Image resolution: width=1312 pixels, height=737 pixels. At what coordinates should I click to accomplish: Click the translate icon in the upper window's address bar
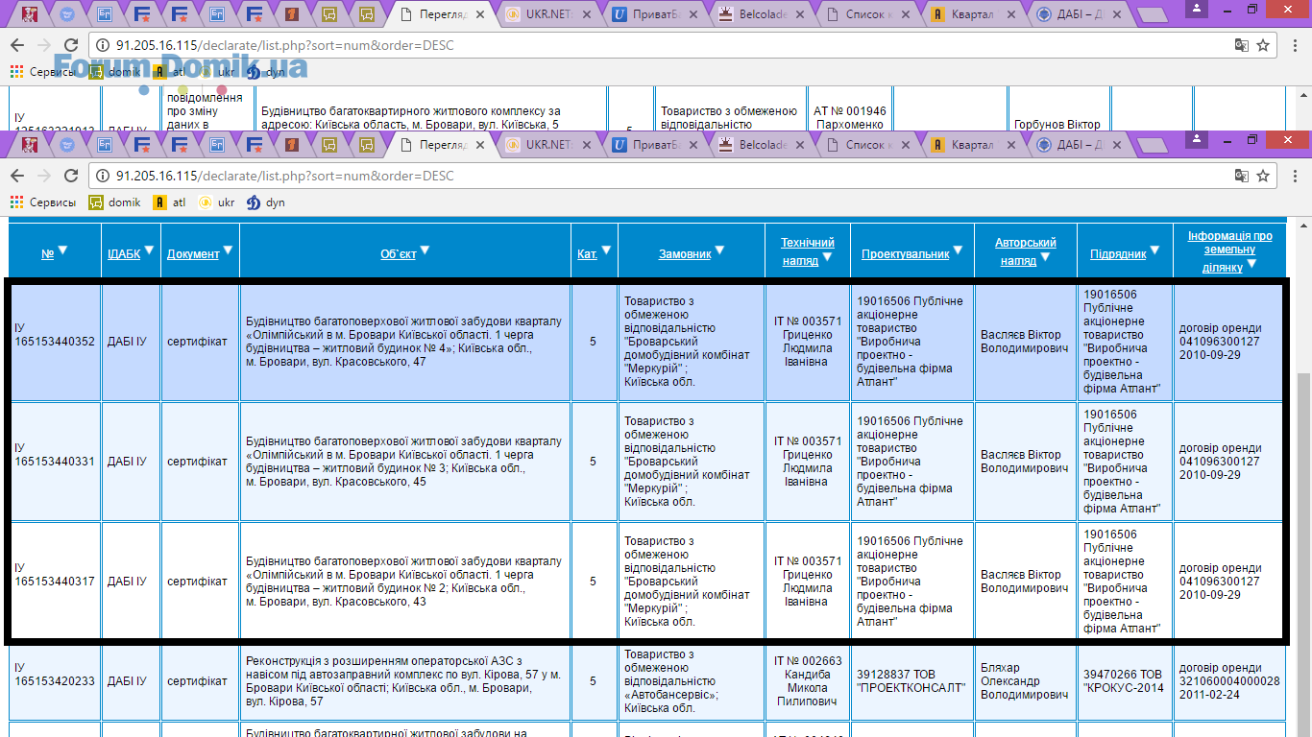tap(1242, 45)
